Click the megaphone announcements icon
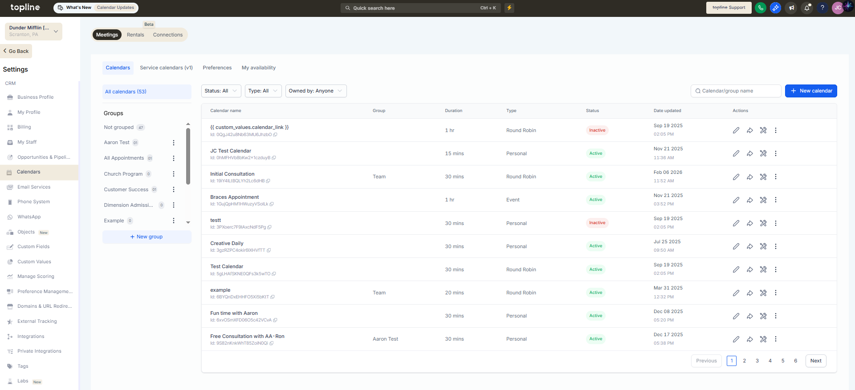 [x=791, y=8]
